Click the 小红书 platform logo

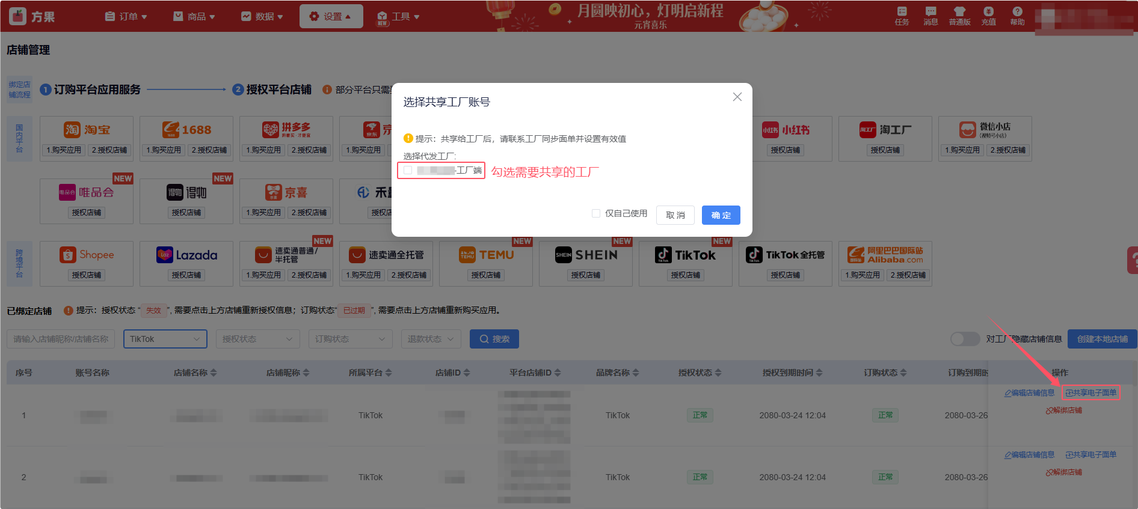(786, 130)
